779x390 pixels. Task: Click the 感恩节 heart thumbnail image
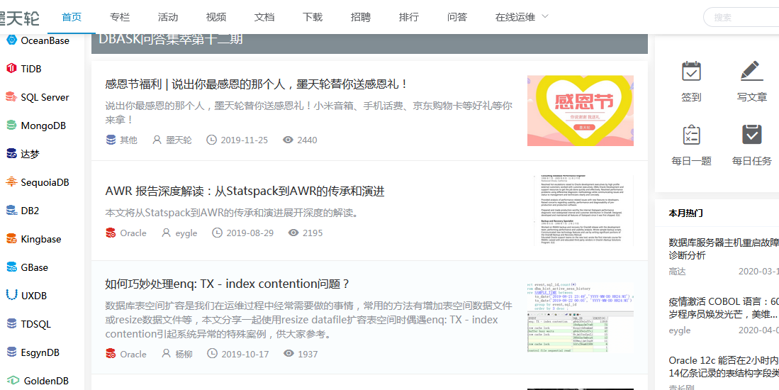point(581,111)
